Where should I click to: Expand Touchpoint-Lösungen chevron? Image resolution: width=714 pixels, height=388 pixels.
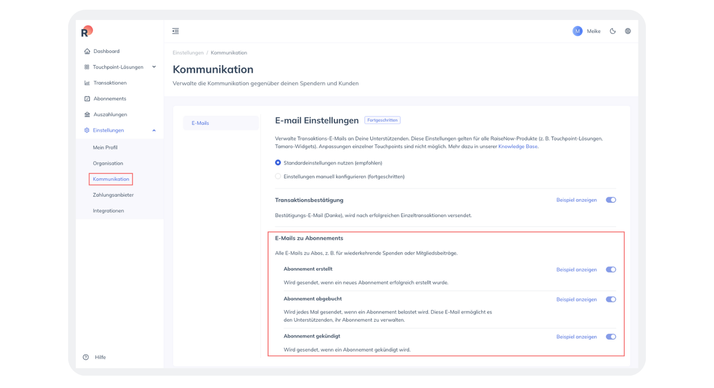pos(154,67)
